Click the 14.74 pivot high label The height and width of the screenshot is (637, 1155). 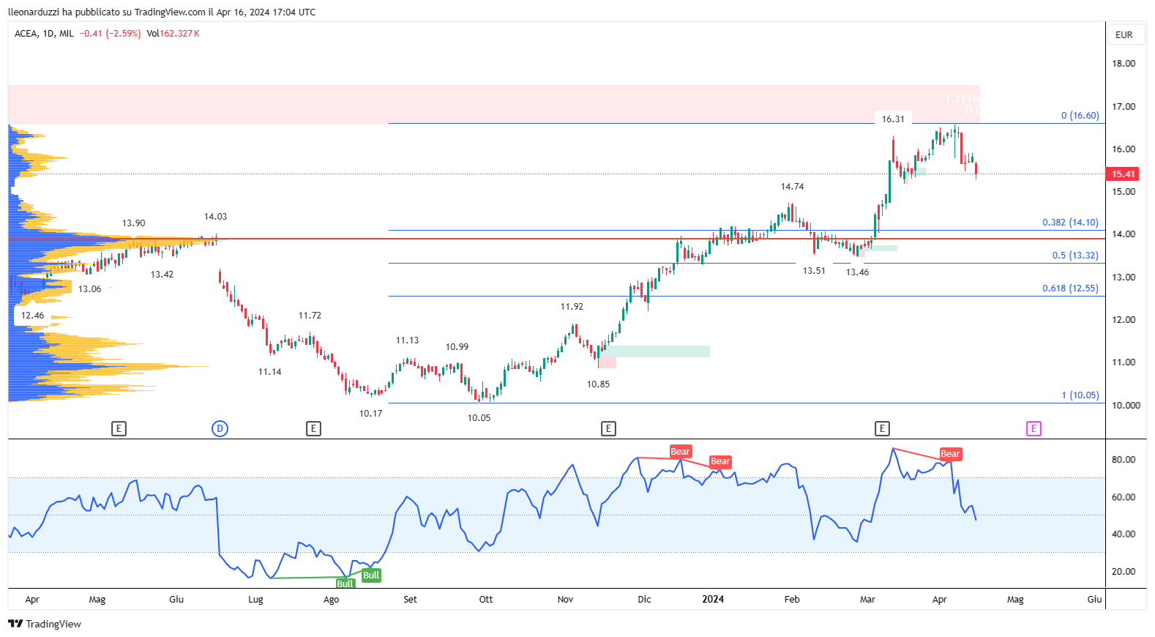coord(792,187)
